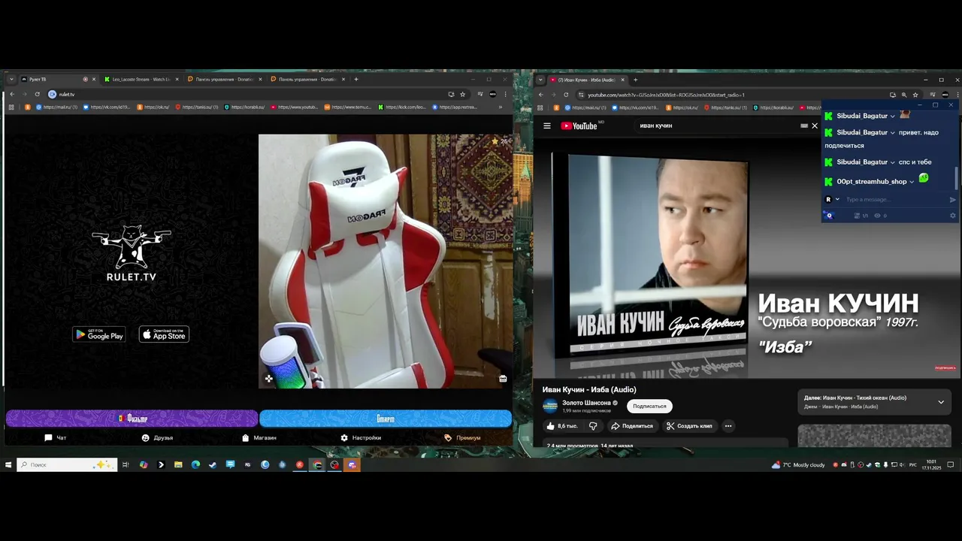Click the YouTube search field
The width and height of the screenshot is (962, 541).
point(714,125)
